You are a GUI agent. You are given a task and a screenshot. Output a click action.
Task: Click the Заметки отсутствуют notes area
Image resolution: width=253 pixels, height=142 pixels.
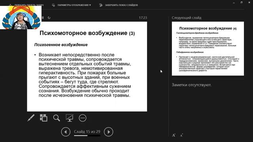click(x=191, y=85)
